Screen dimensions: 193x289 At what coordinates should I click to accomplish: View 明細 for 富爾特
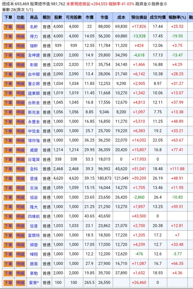pyautogui.click(x=20, y=235)
